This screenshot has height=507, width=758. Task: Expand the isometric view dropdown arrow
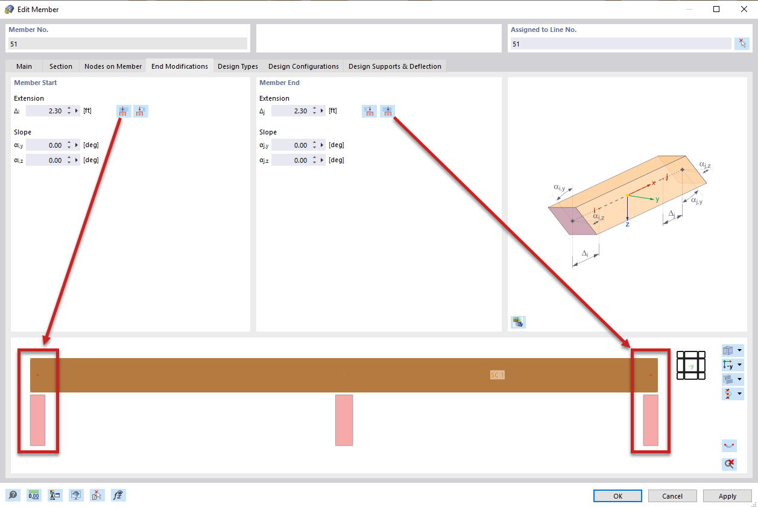(x=739, y=350)
